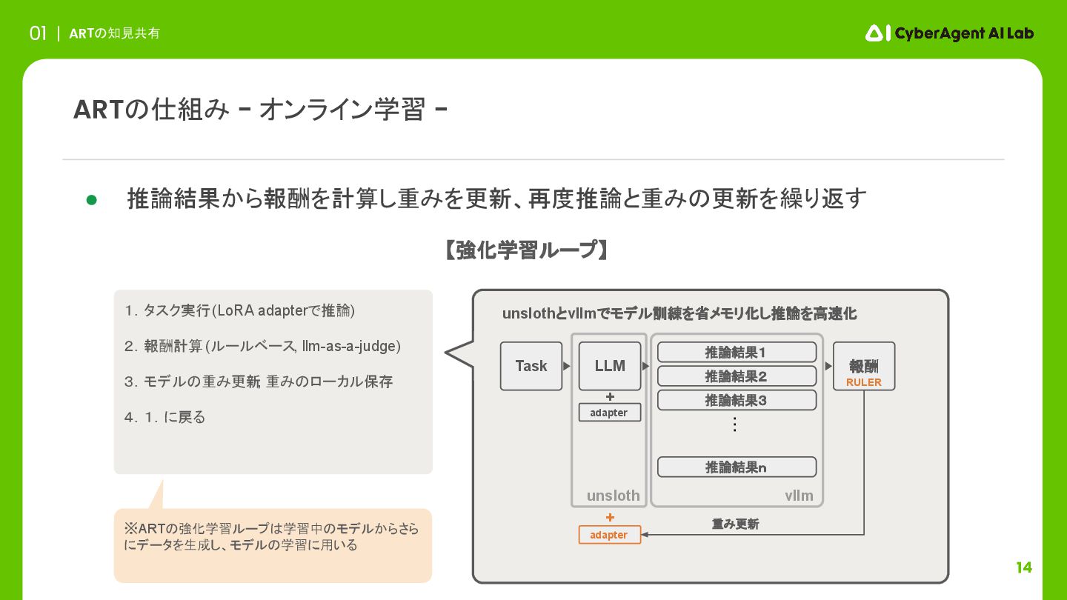The width and height of the screenshot is (1067, 600).
Task: Click the diagram caption 'unslothとvllmでモデル訓練を省メモリ化し推論を高速化'
Action: [x=679, y=313]
